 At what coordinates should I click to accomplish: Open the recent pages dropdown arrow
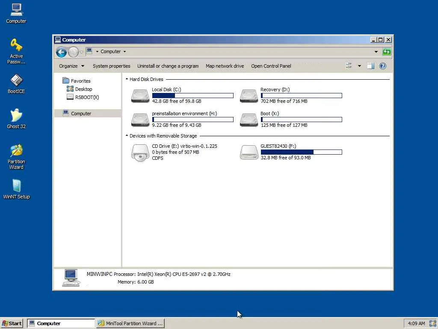[x=81, y=52]
